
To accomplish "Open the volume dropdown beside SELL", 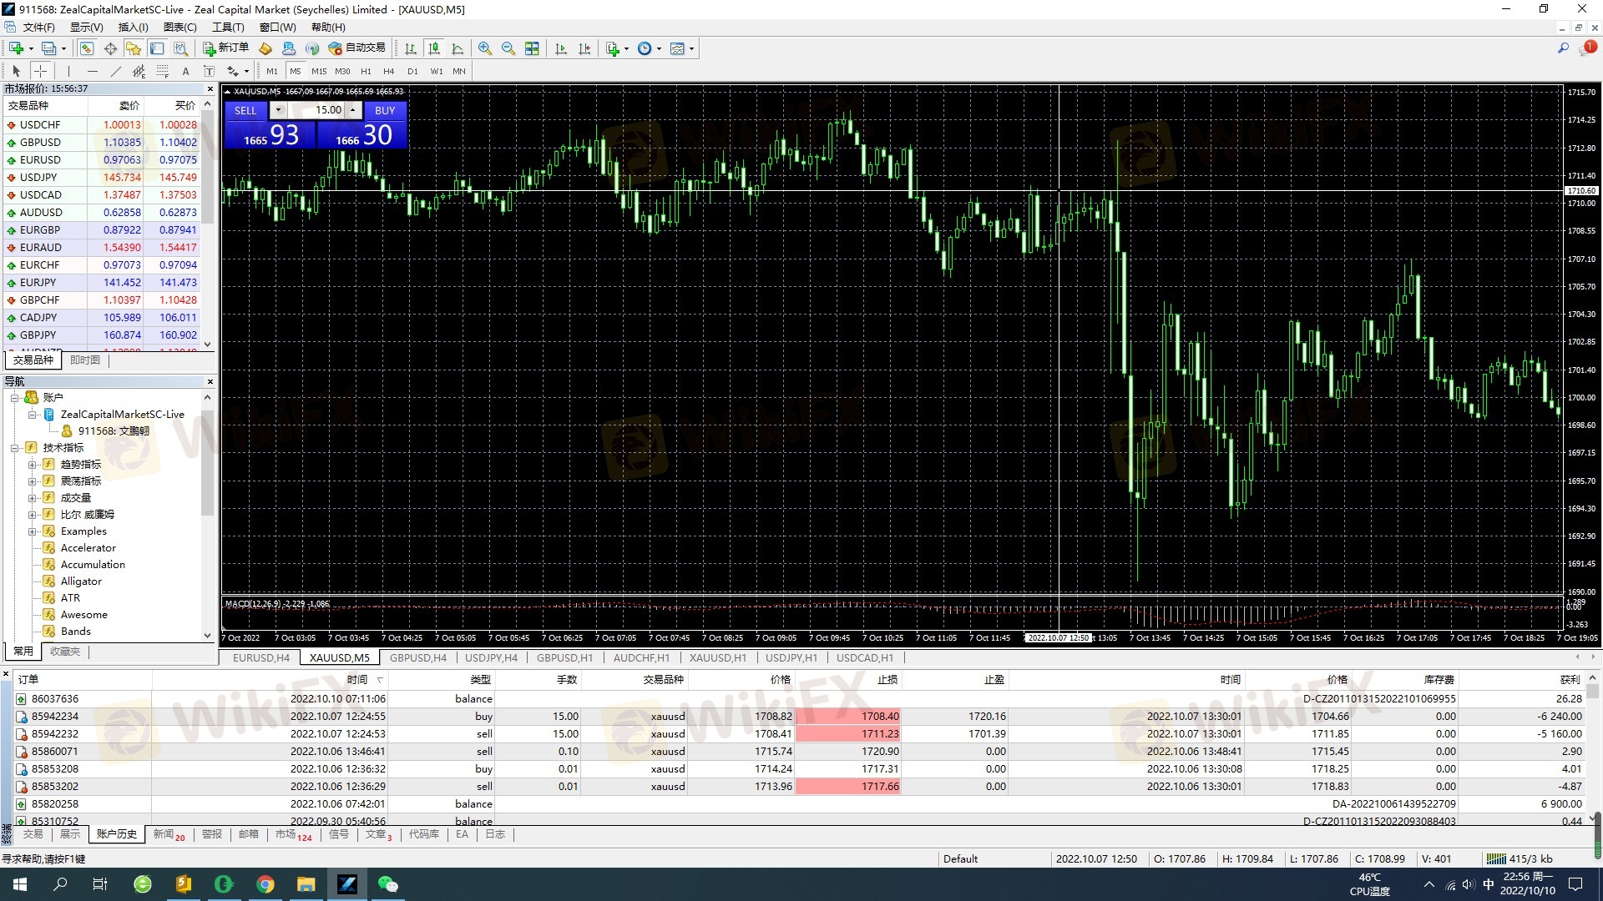I will click(x=278, y=110).
